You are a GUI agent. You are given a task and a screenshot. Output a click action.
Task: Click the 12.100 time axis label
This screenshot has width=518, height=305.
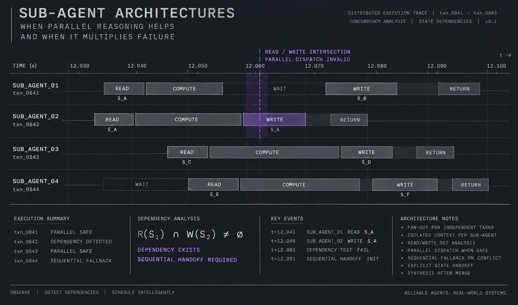point(496,66)
